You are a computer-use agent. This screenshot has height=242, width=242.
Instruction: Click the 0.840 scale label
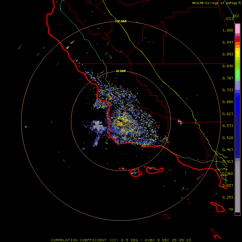pyautogui.click(x=228, y=66)
